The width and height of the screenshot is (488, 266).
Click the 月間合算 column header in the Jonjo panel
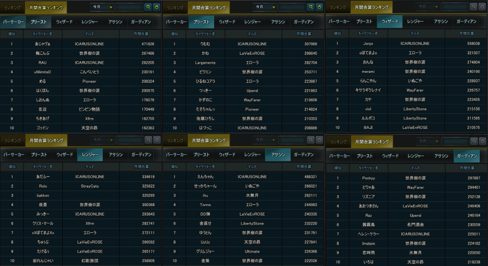(x=466, y=33)
